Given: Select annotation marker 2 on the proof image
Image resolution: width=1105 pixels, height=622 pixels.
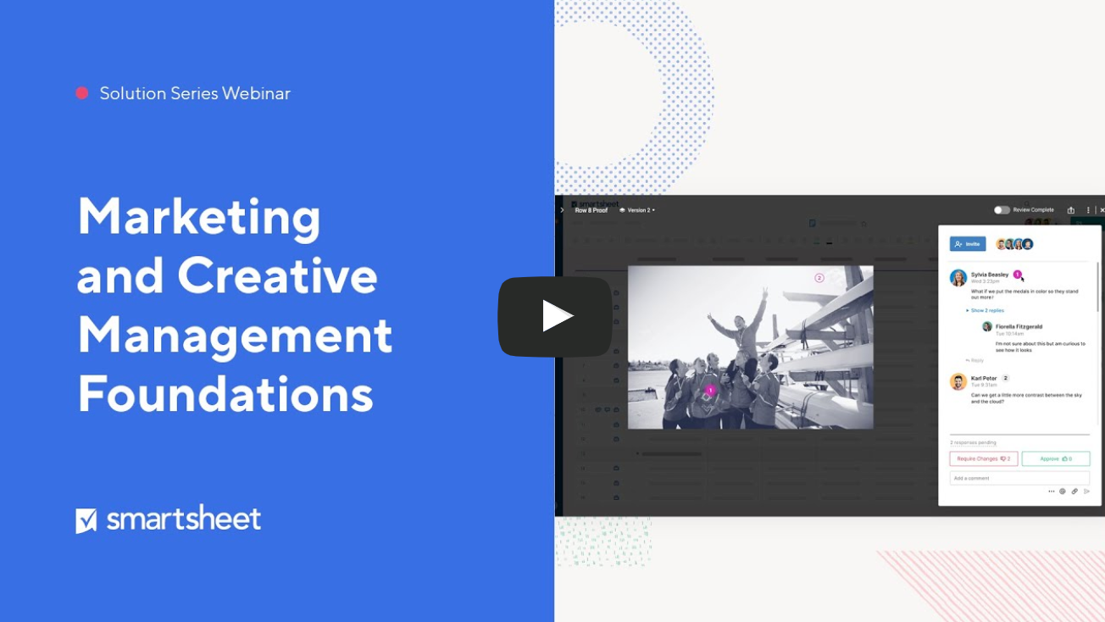Looking at the screenshot, I should pyautogui.click(x=819, y=278).
